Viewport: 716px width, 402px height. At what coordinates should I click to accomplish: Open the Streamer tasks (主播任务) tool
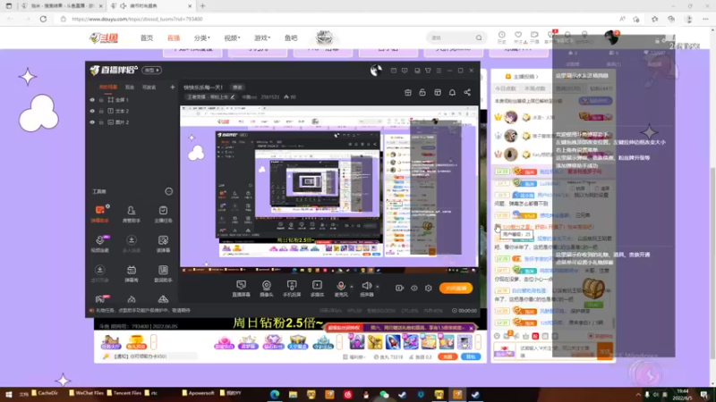point(163,214)
